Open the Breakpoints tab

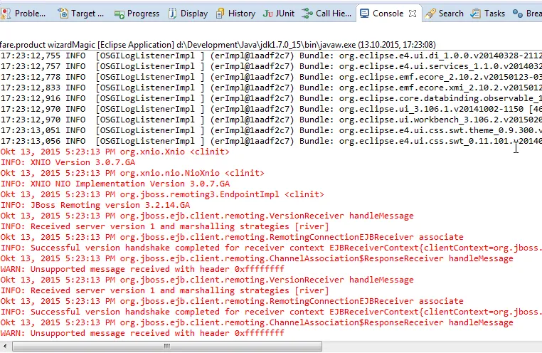coord(527,14)
